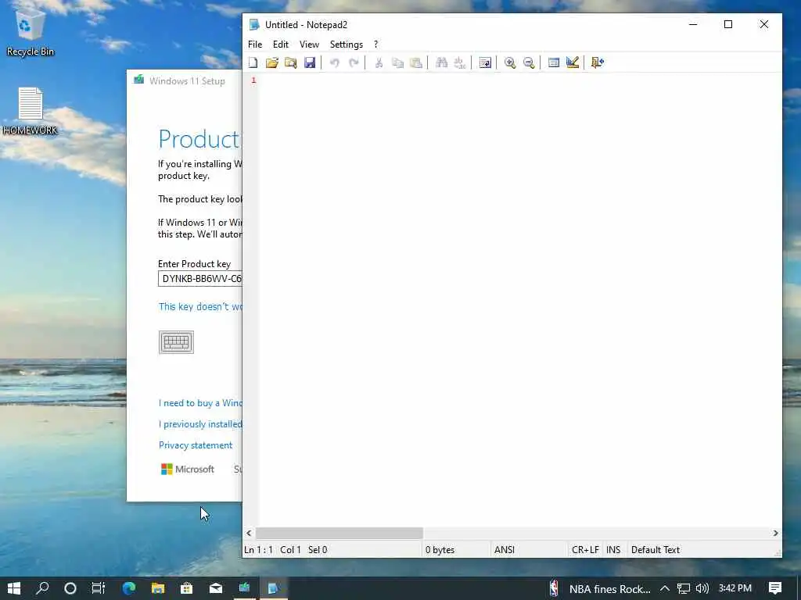Viewport: 801px width, 600px height.
Task: Click 'Default Text' scheme in status bar
Action: [x=656, y=550]
